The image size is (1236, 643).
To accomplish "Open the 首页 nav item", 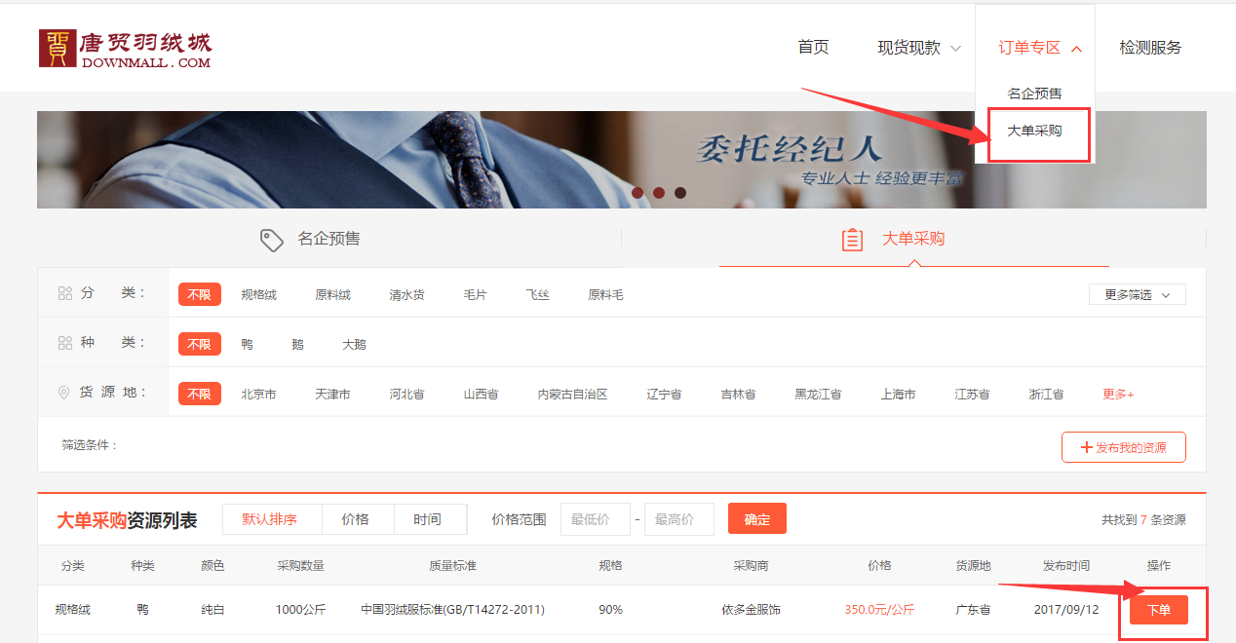I will 813,47.
